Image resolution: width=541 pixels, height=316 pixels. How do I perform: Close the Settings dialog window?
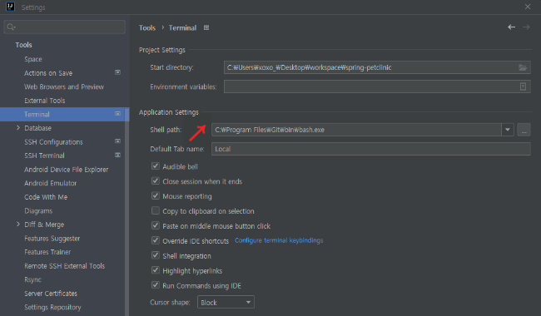coord(528,7)
